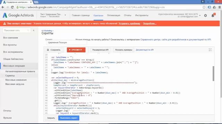Click the Google AdWords logo
Image resolution: width=222 pixels, height=124 pixels.
(x=18, y=15)
